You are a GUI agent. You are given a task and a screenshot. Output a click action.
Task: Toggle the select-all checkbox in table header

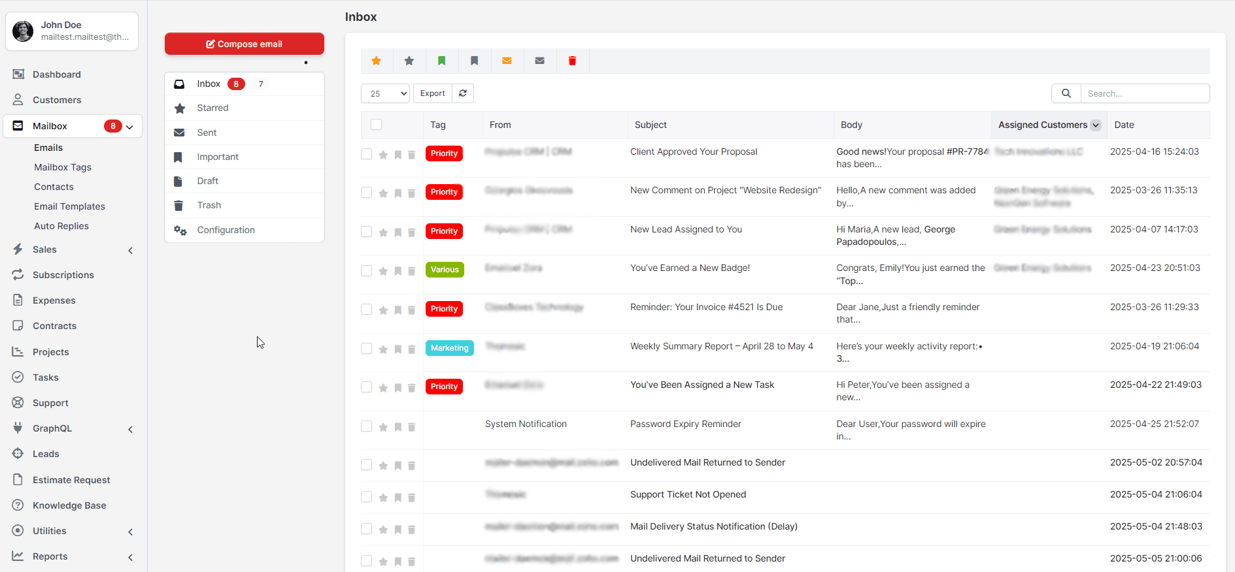tap(376, 125)
